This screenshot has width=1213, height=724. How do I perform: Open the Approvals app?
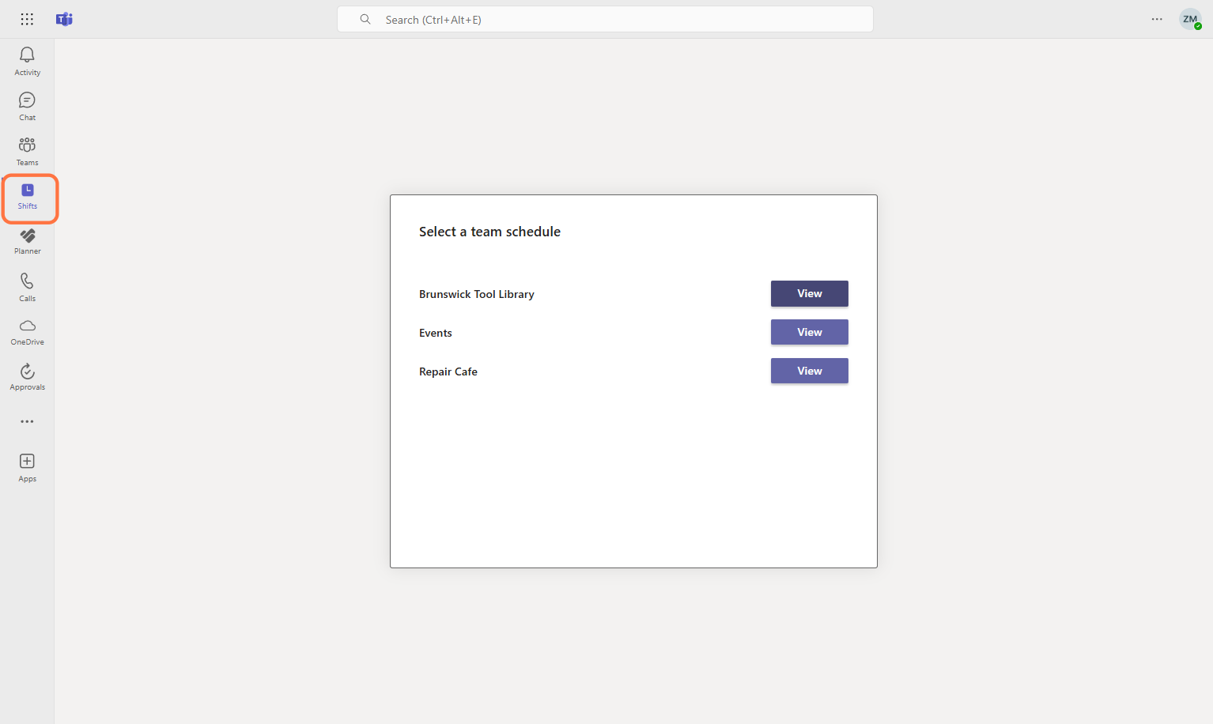[27, 377]
